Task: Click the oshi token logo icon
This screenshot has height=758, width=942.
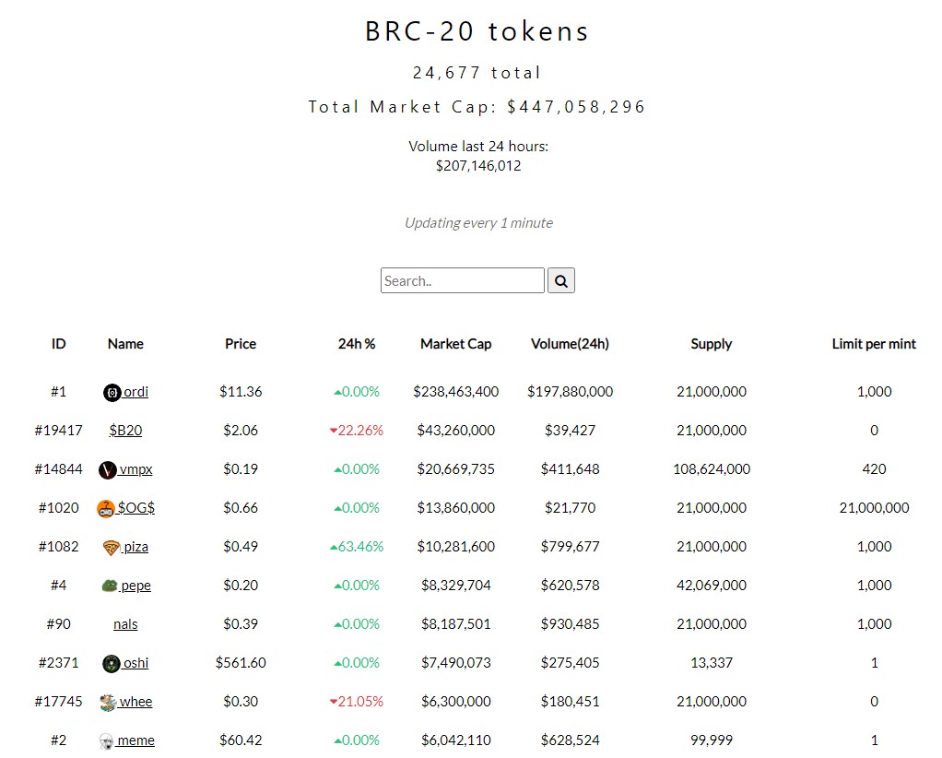Action: point(111,664)
